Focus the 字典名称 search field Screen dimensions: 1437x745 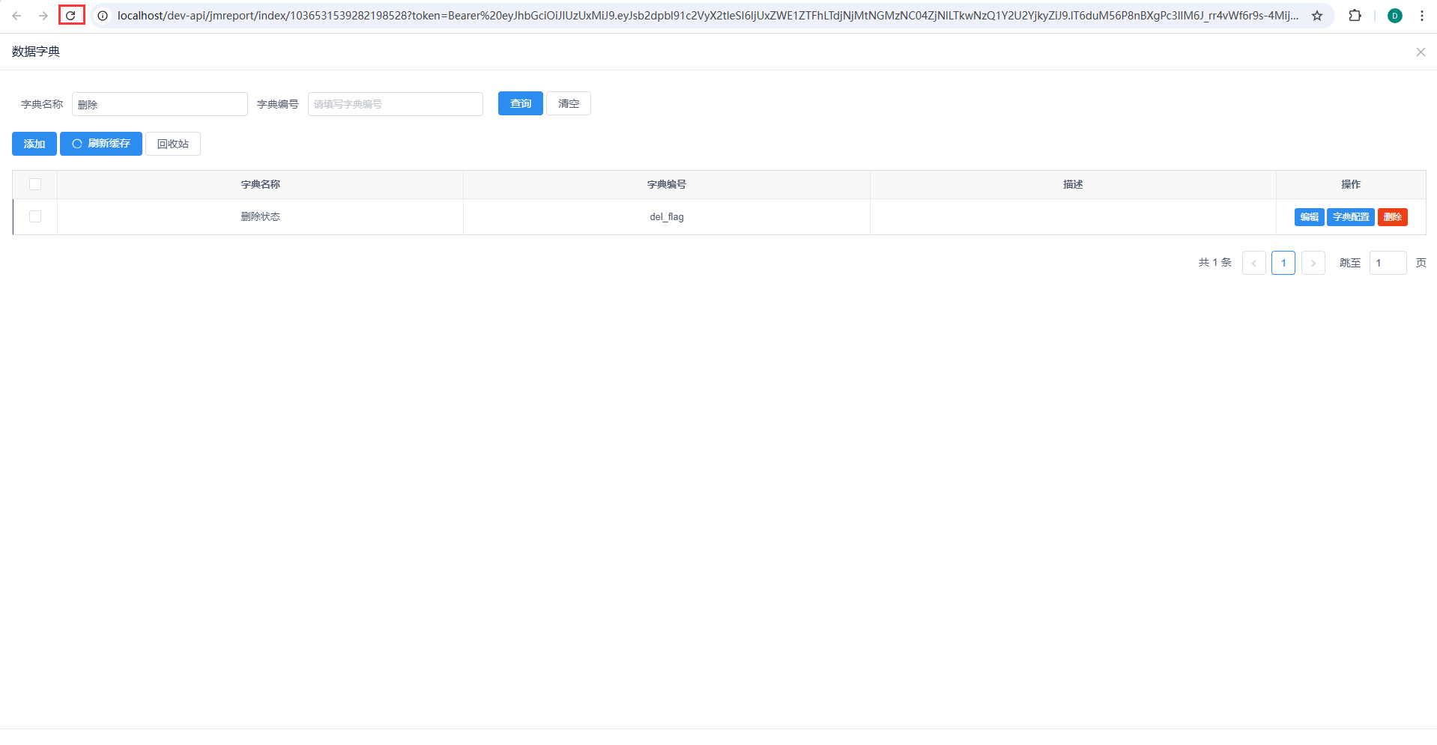tap(160, 104)
